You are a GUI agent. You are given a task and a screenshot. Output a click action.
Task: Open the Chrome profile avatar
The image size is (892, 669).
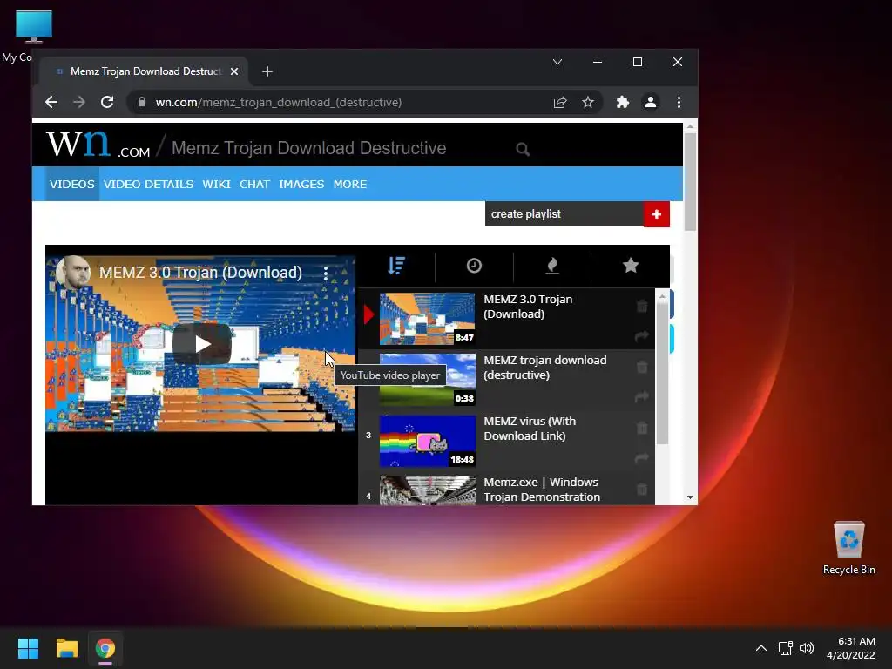[x=650, y=103]
